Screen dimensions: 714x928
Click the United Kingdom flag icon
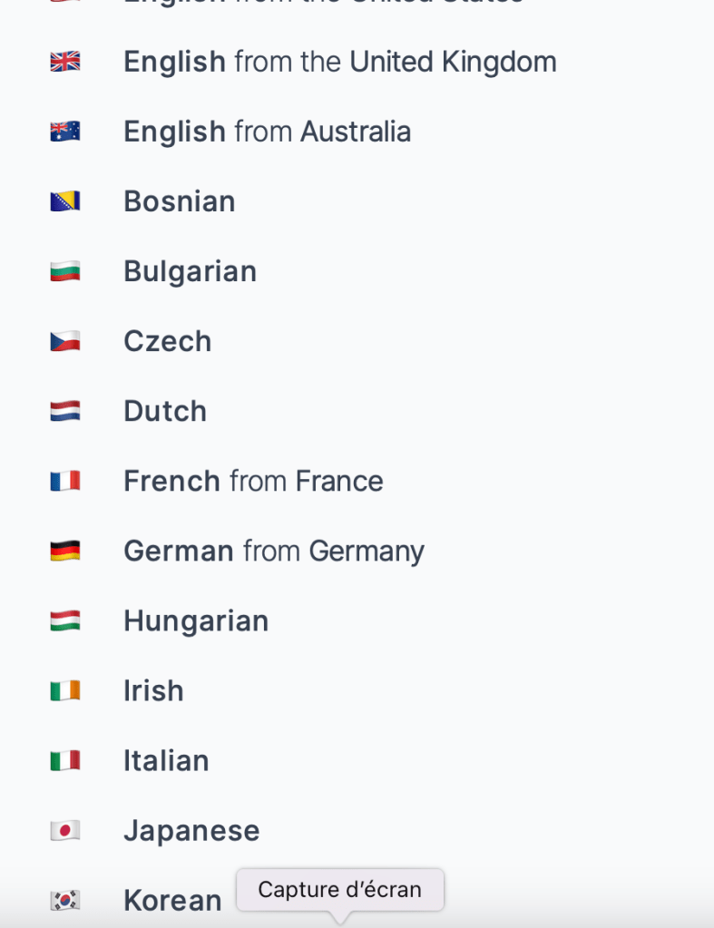65,62
